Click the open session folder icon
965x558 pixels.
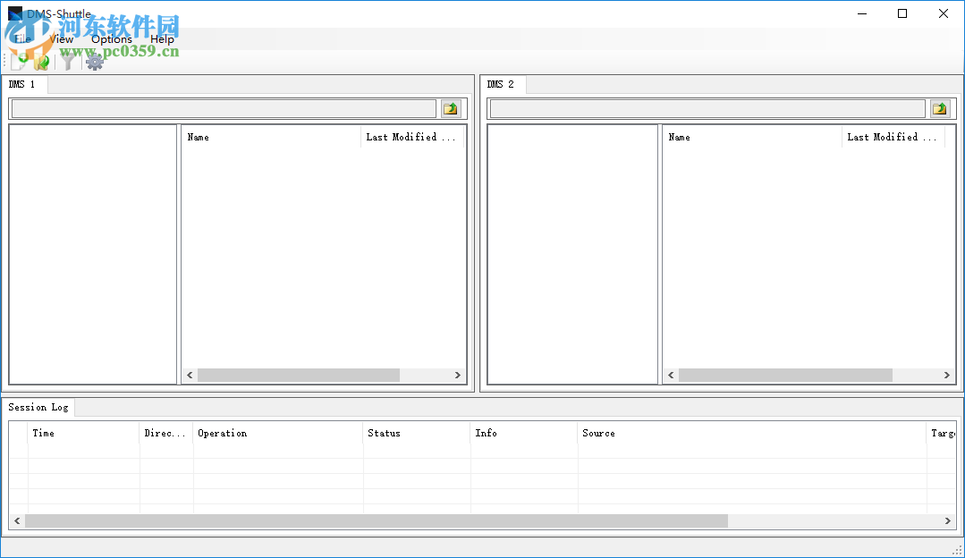(x=40, y=61)
